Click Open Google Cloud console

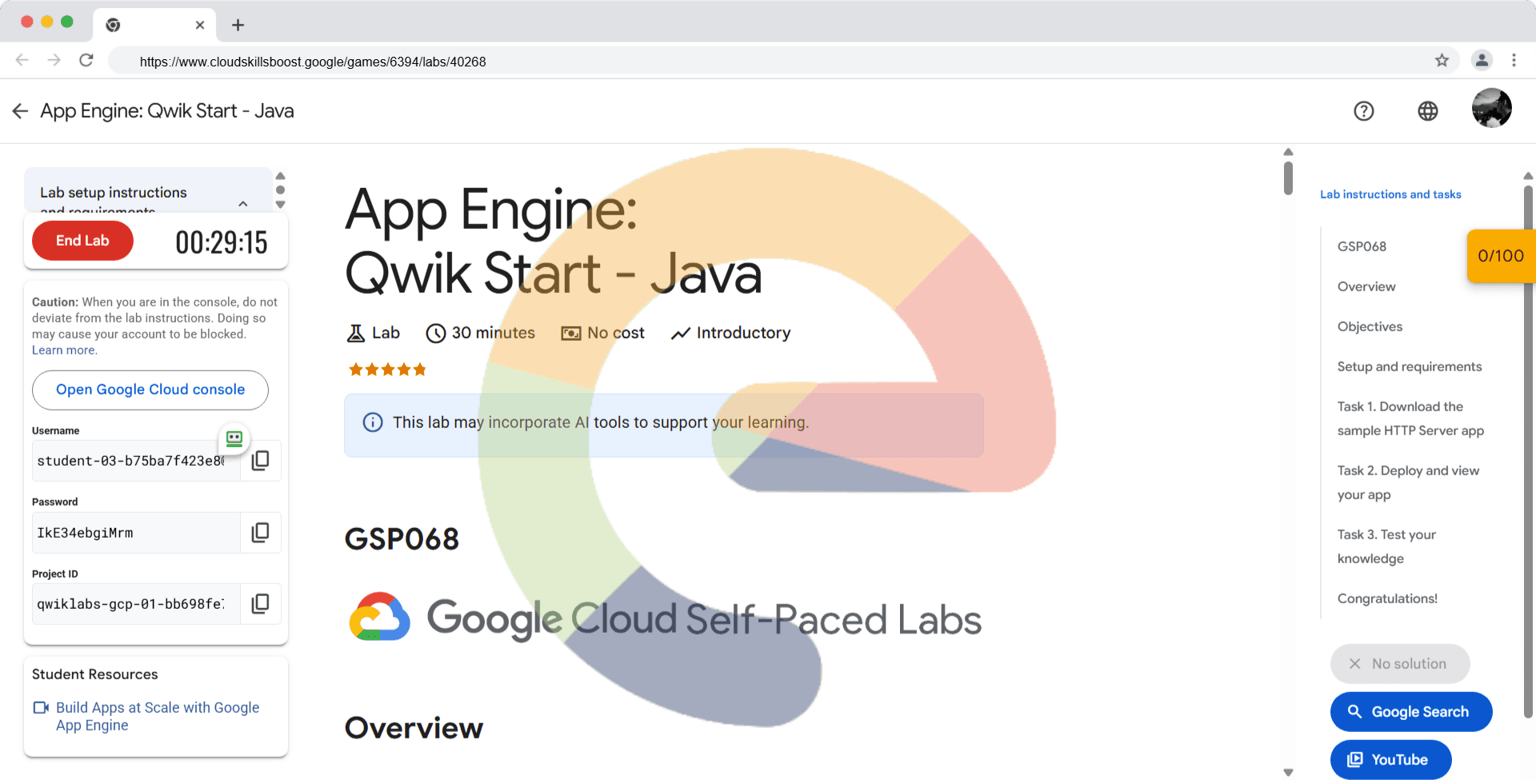click(150, 390)
